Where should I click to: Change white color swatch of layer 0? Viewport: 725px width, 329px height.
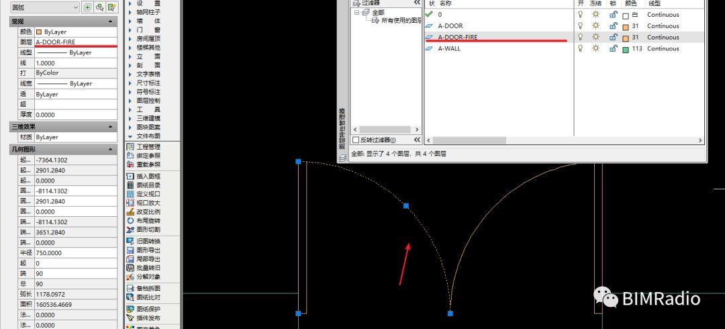(626, 15)
